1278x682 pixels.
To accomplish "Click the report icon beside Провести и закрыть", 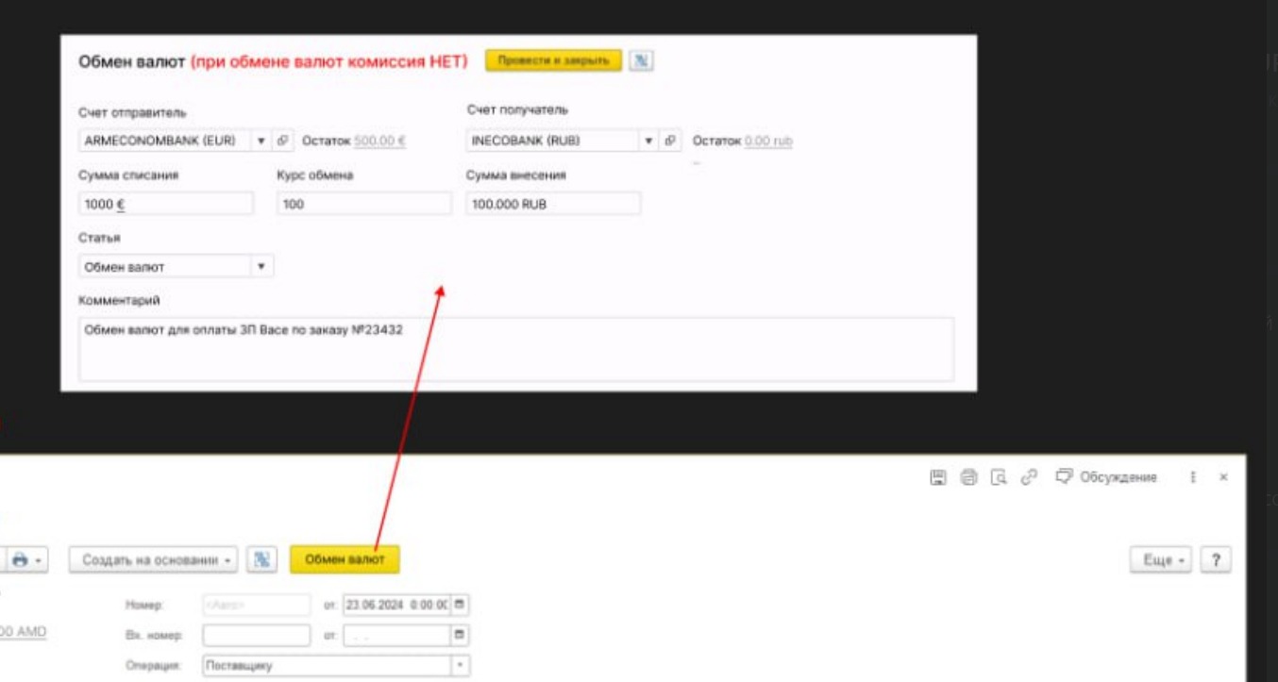I will (641, 60).
